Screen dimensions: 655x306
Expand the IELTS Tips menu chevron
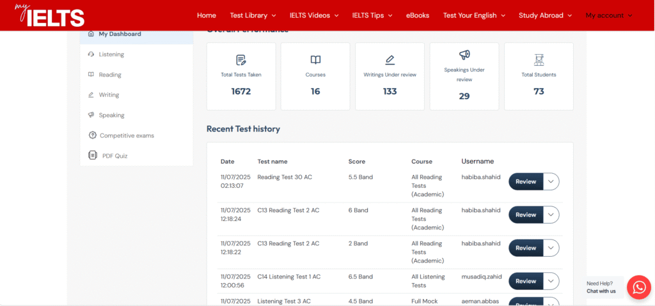[x=390, y=15]
